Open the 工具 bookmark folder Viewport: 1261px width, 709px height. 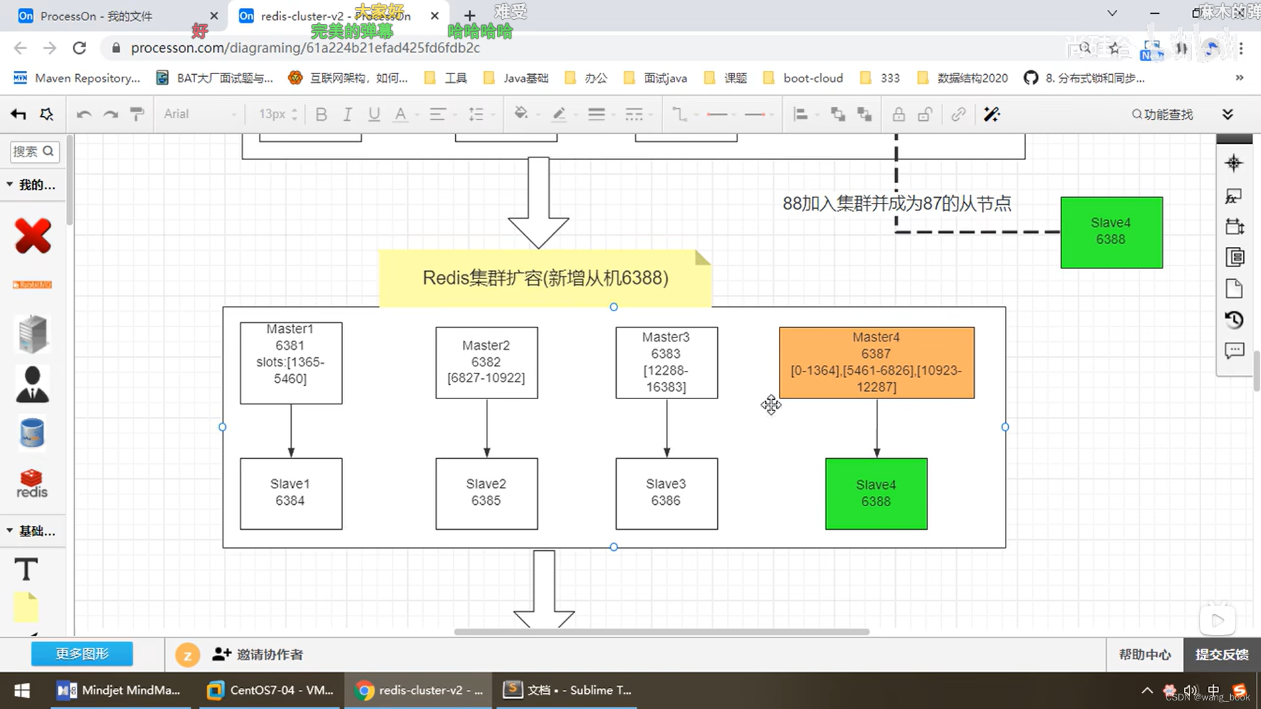pyautogui.click(x=447, y=78)
